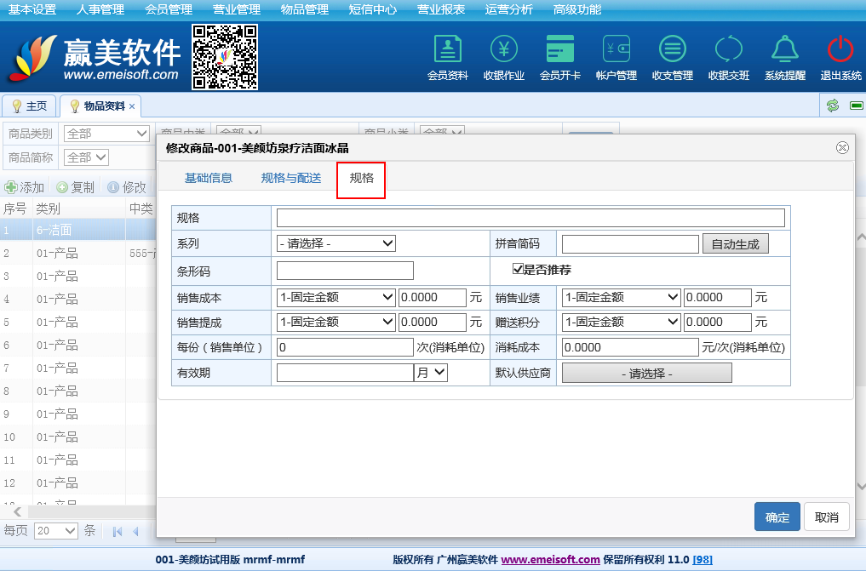Open the 会员资料 member profile icon

pos(447,51)
